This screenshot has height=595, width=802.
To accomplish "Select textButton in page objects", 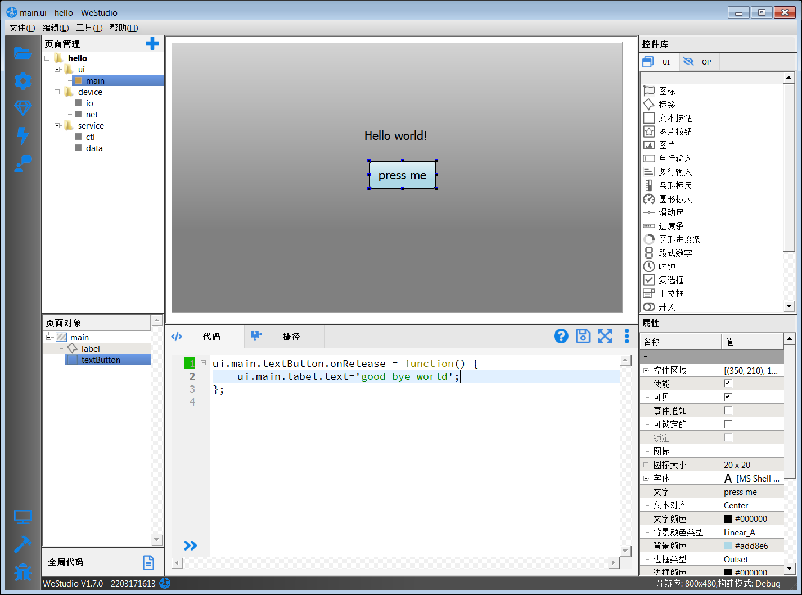I will coord(101,360).
